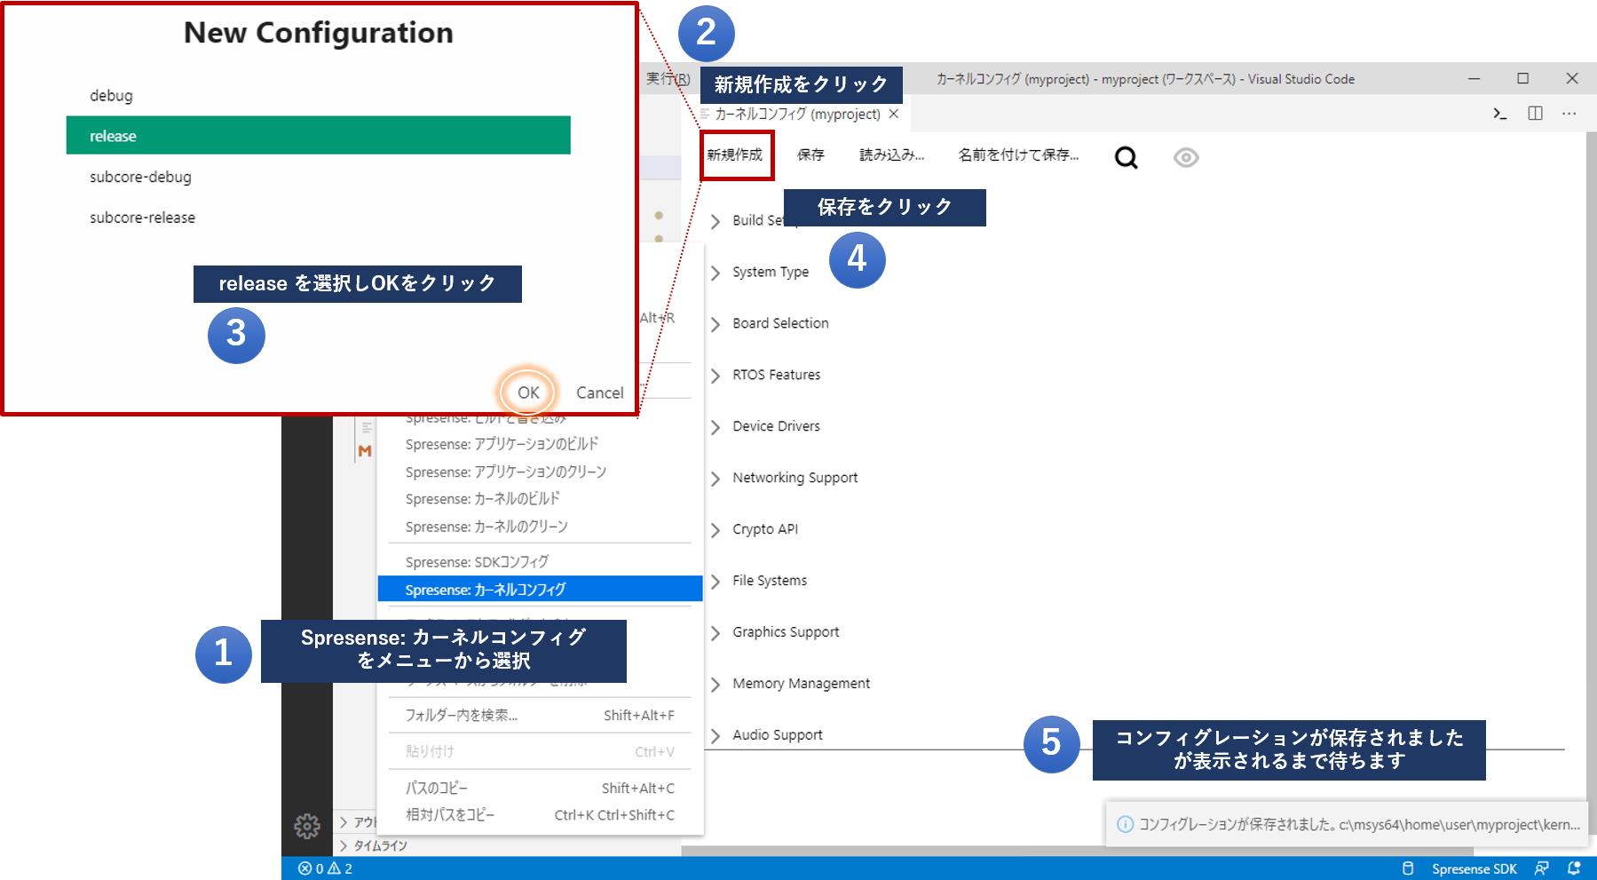
Task: Click errors and warnings status indicator
Action: 326,868
